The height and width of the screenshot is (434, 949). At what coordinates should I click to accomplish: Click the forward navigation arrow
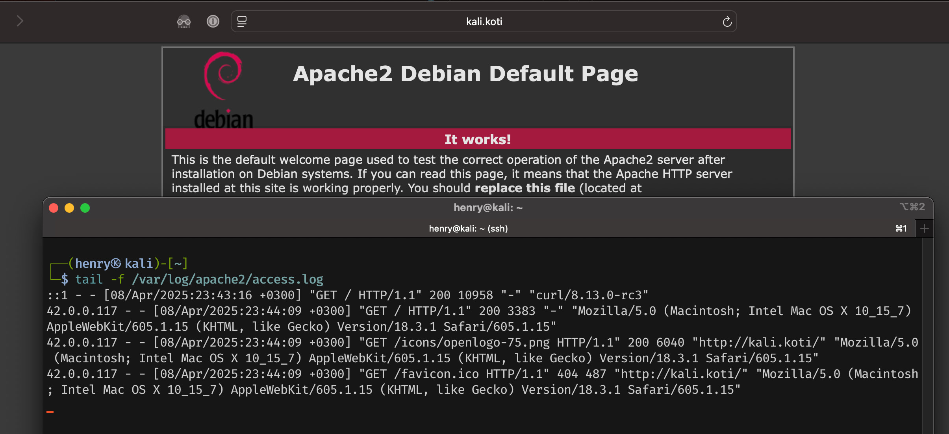(x=20, y=20)
